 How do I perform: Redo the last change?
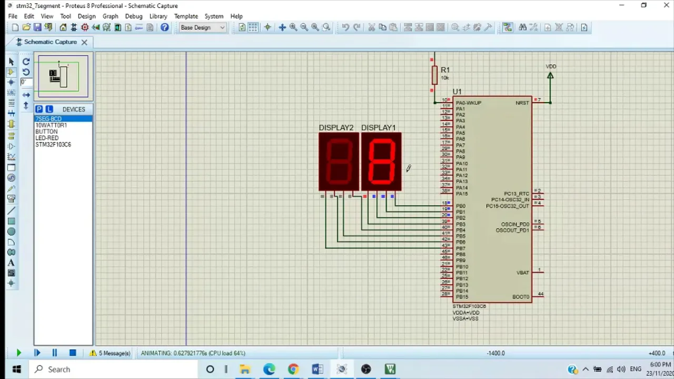[356, 27]
